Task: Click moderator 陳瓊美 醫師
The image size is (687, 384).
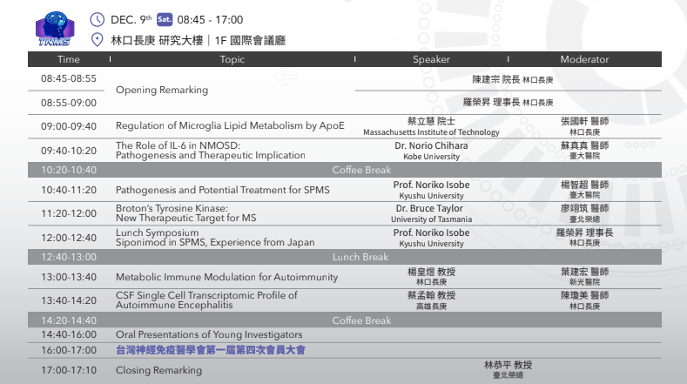Action: [x=584, y=295]
